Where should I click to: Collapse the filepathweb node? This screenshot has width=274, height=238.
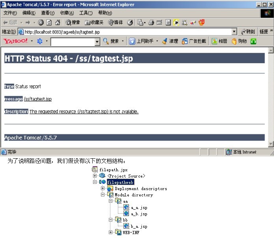coord(95,182)
